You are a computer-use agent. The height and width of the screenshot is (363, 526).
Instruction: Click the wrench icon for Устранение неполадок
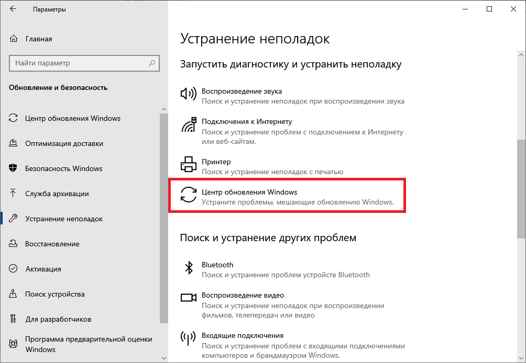click(x=13, y=218)
